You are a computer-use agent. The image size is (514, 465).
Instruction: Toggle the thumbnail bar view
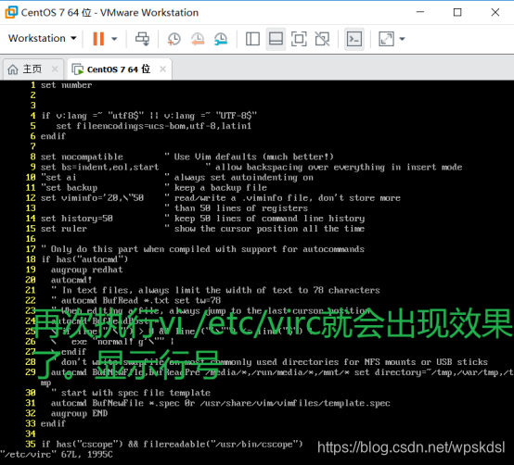point(276,39)
